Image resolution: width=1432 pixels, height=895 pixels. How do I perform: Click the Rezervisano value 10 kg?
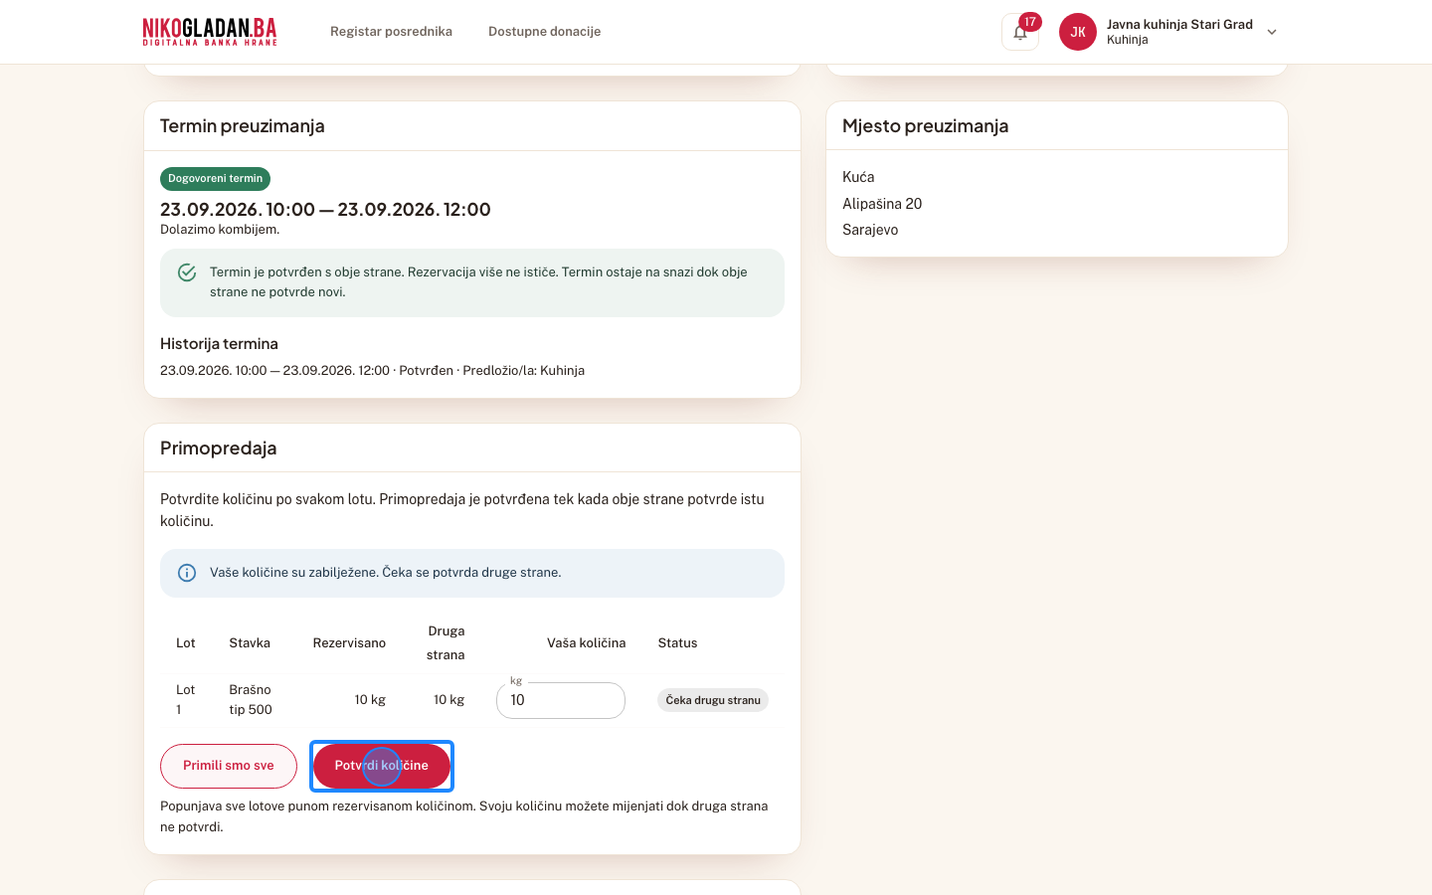370,700
